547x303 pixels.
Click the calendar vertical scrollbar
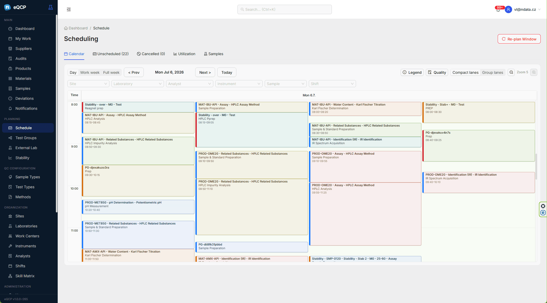(x=536, y=167)
